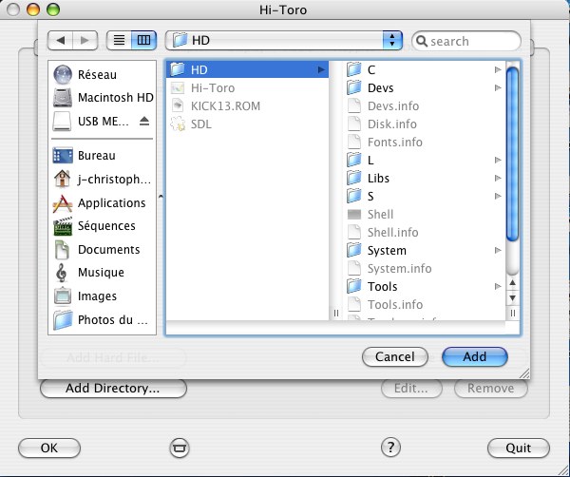Select the Tools folder icon

(x=354, y=286)
